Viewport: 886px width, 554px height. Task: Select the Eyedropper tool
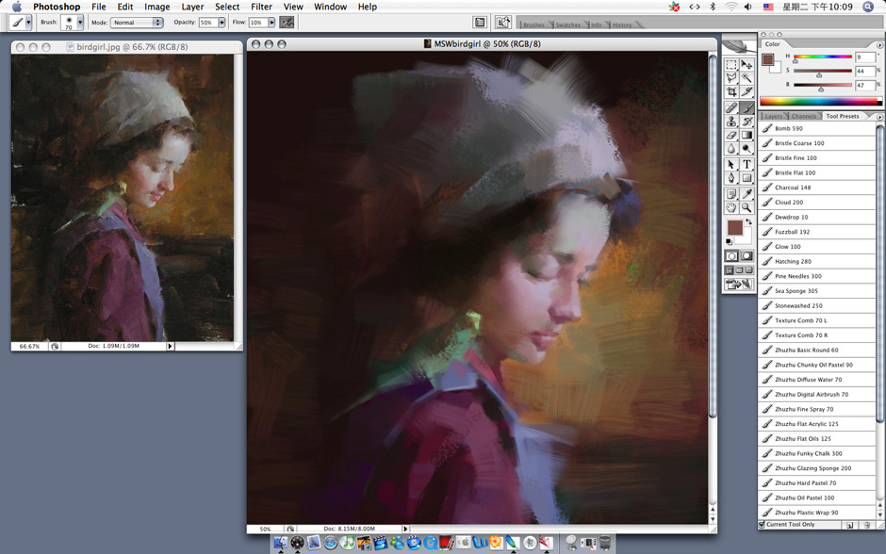(747, 194)
